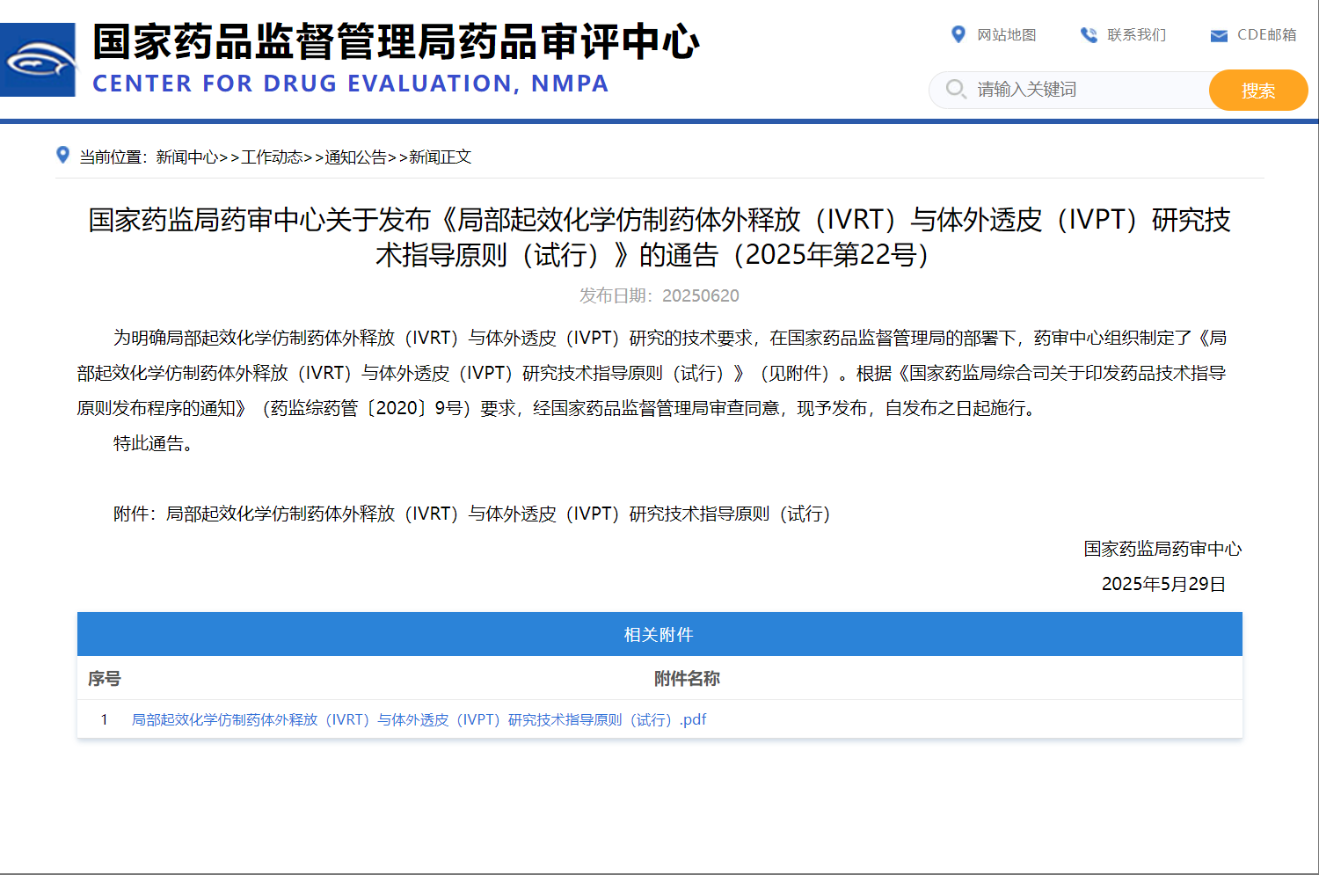
Task: Click the signature 国家药监局药审中心
Action: point(1162,549)
